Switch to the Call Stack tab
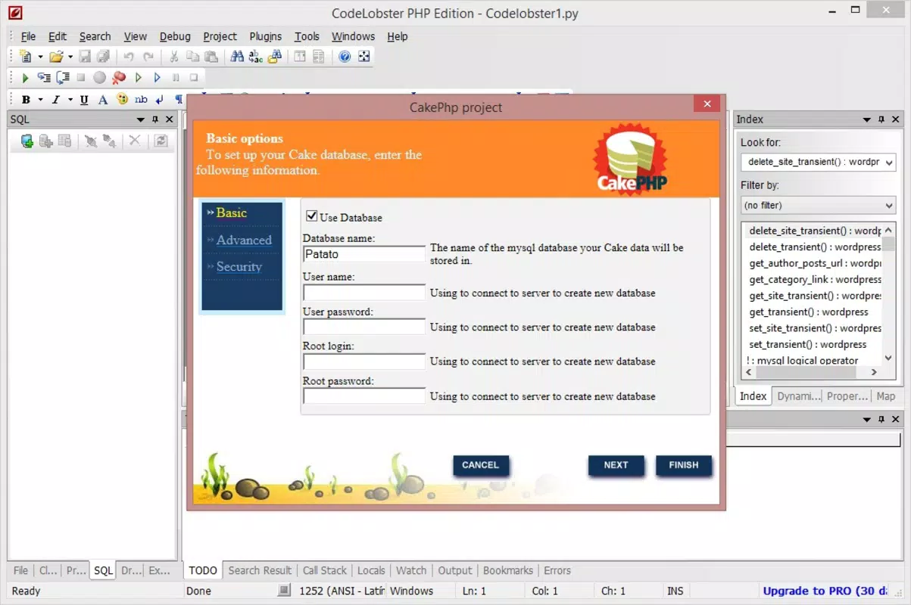The image size is (911, 605). (x=324, y=570)
